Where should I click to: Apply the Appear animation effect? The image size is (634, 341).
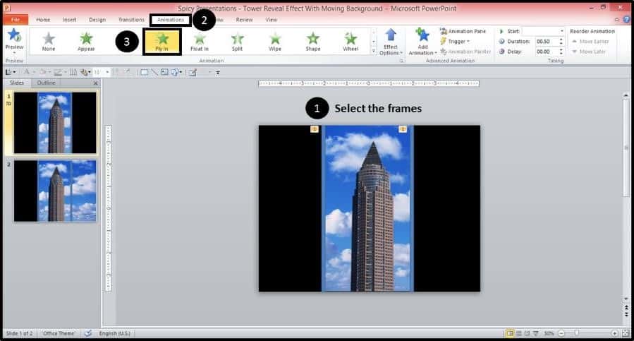[86, 42]
